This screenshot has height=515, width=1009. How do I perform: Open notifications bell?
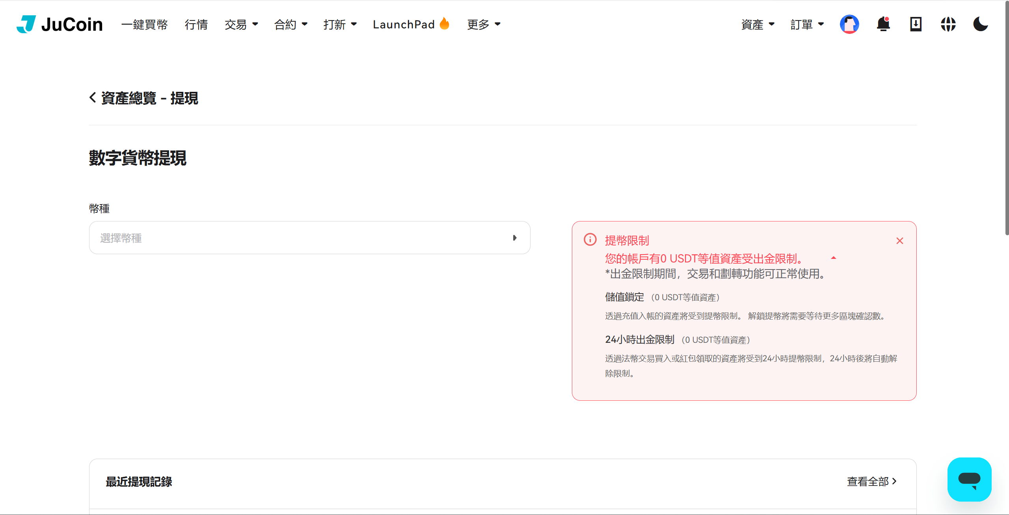[883, 24]
